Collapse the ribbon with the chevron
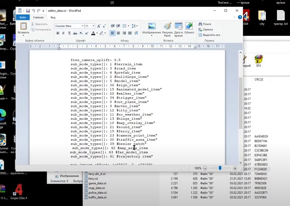The image size is (290, 206). tap(235, 17)
